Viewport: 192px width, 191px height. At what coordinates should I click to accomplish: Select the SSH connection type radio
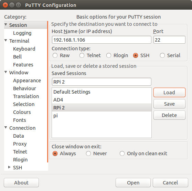pos(136,55)
